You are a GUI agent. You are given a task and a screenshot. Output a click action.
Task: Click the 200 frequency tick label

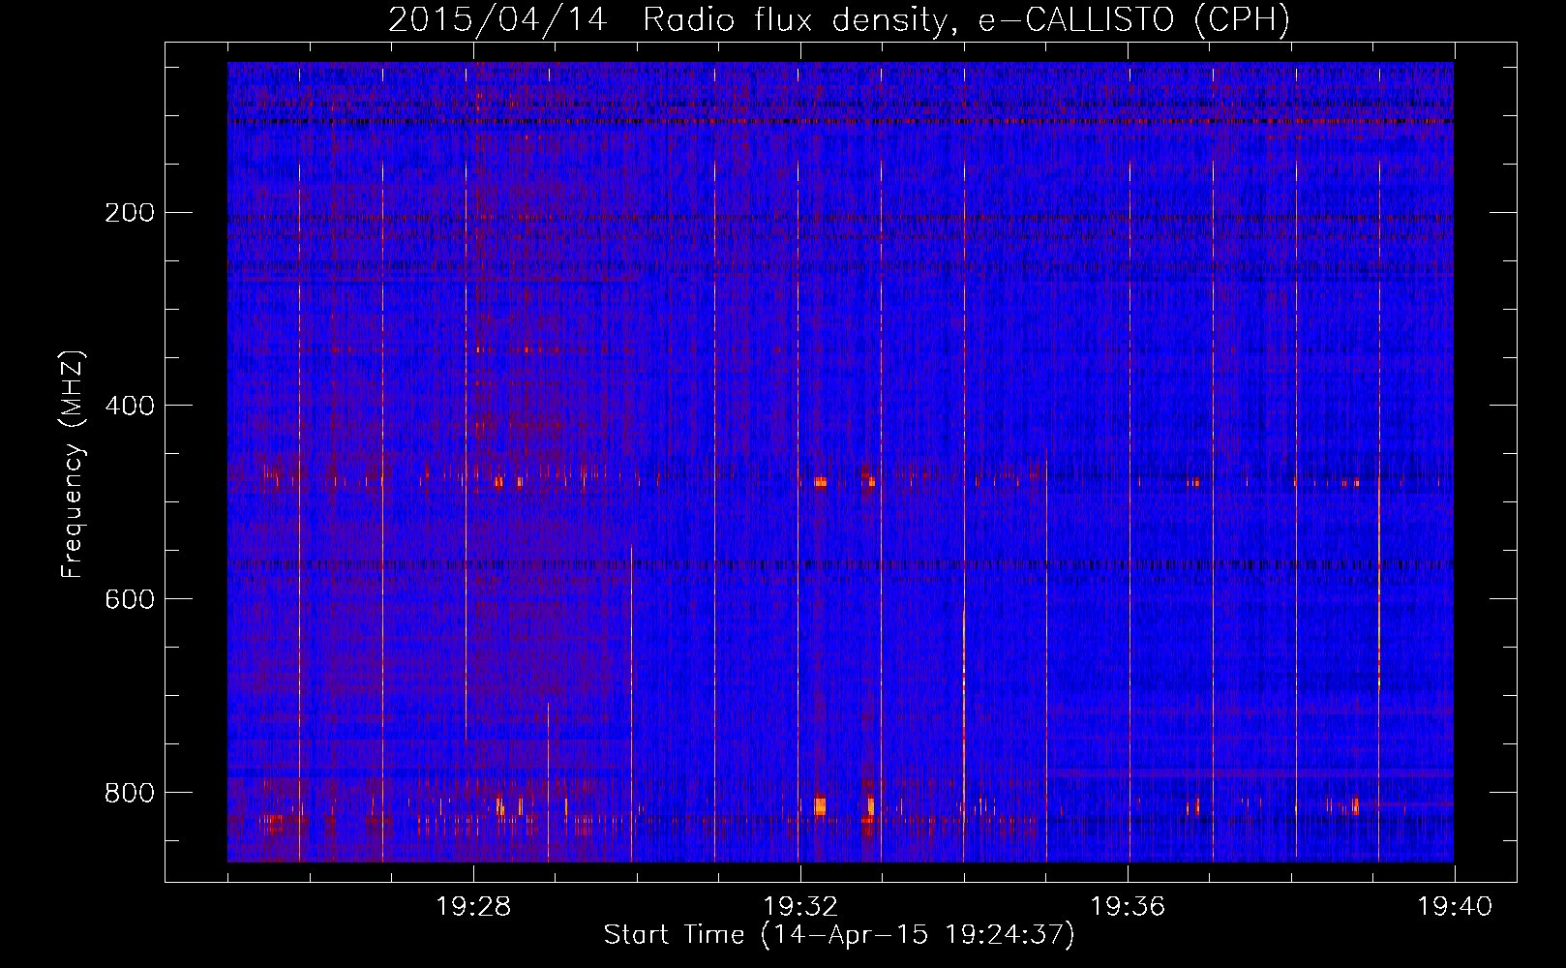(129, 213)
